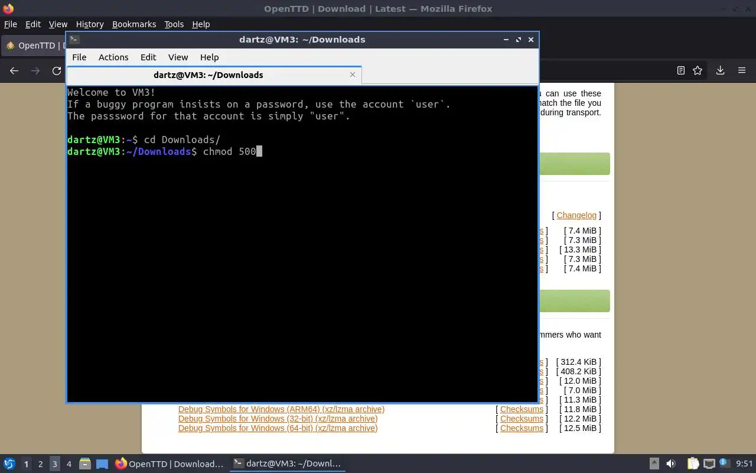Switch to workspace 2 in taskbar pager
This screenshot has width=756, height=473.
coord(40,464)
